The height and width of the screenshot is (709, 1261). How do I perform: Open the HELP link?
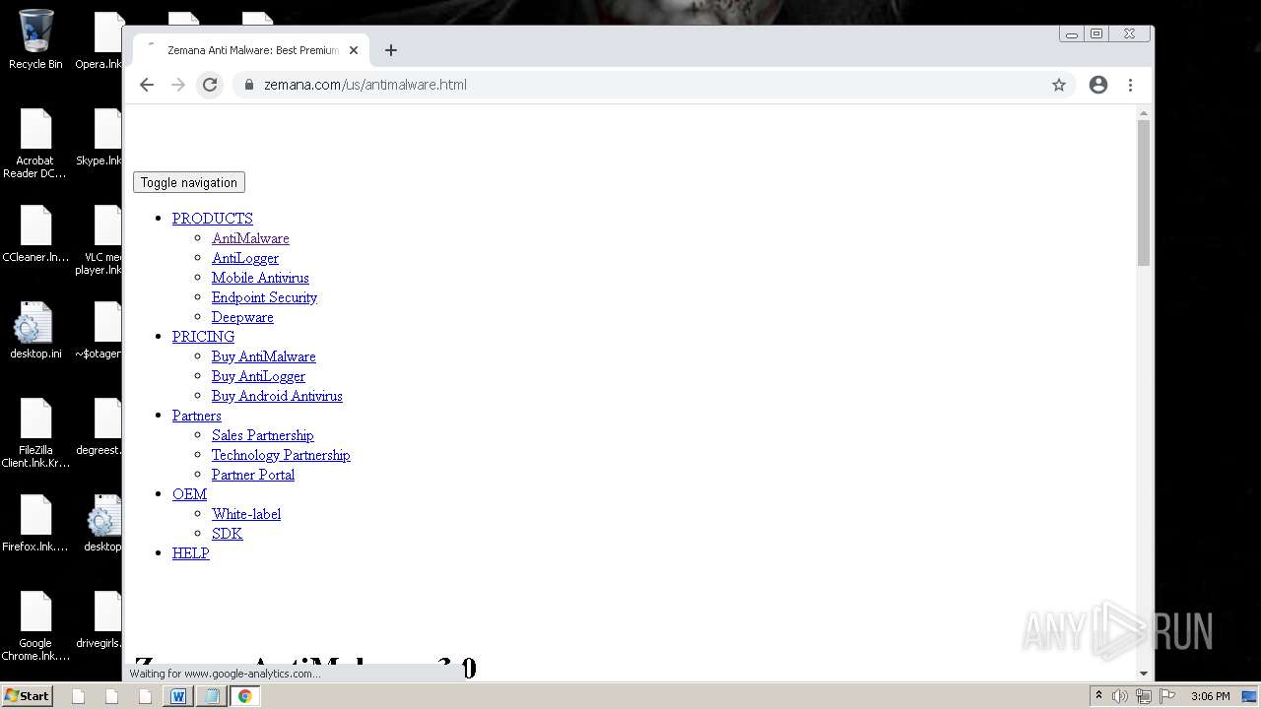click(x=191, y=553)
